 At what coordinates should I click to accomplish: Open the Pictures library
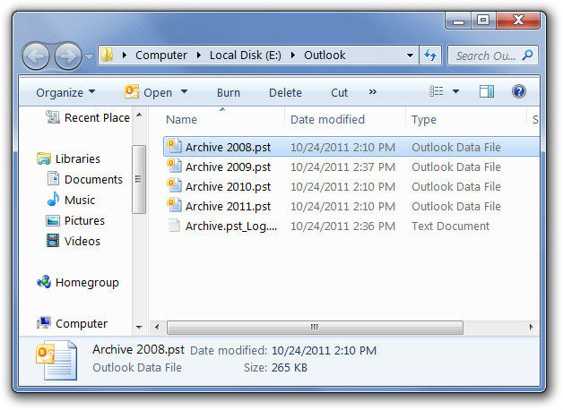click(84, 220)
